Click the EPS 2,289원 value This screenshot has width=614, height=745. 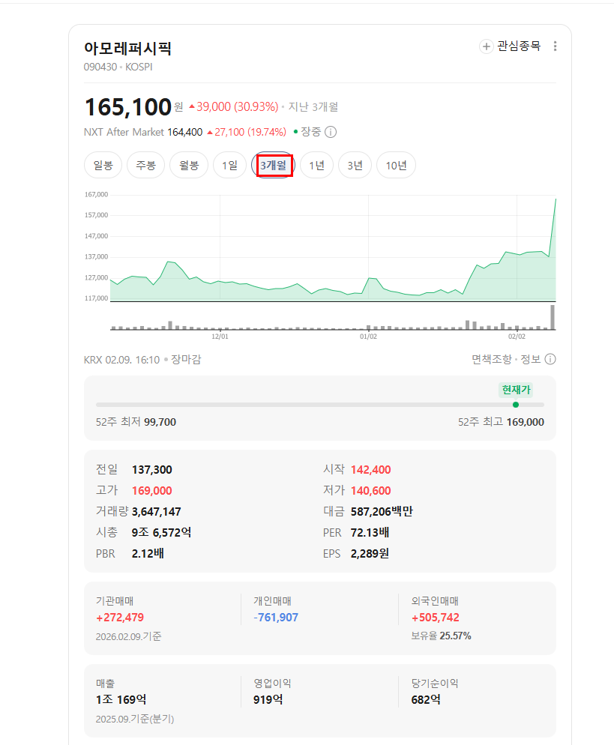370,554
